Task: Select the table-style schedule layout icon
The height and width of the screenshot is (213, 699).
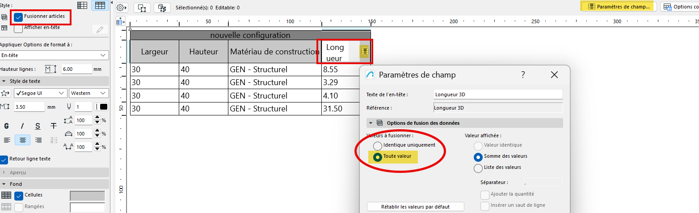Action: [101, 5]
